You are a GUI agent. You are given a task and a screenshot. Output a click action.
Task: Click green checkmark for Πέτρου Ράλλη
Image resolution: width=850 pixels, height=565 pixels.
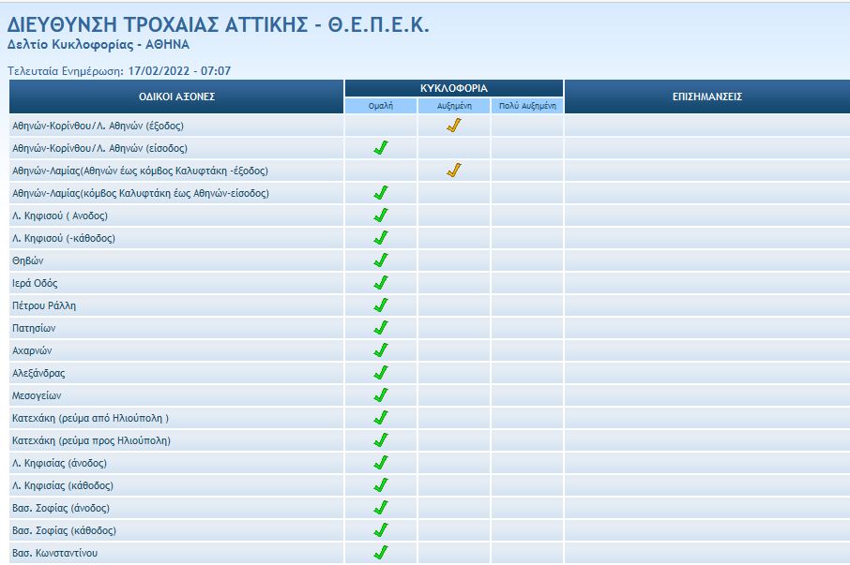pyautogui.click(x=381, y=305)
